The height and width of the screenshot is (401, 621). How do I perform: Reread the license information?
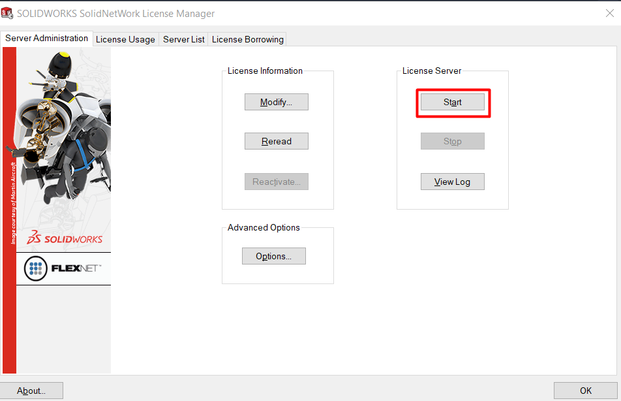tap(276, 141)
